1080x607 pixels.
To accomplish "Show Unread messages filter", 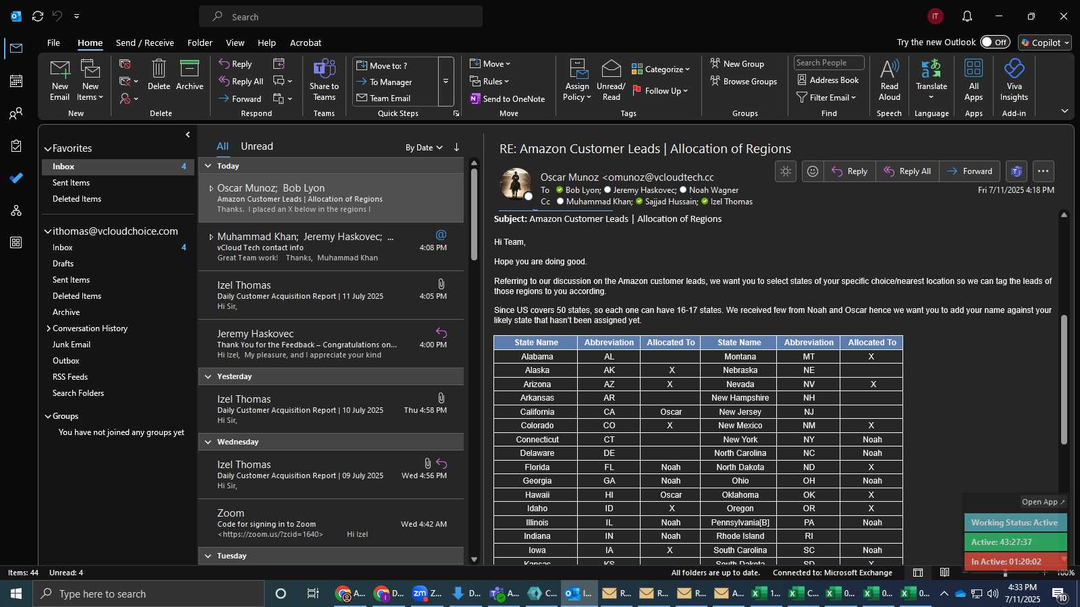I will pyautogui.click(x=257, y=146).
